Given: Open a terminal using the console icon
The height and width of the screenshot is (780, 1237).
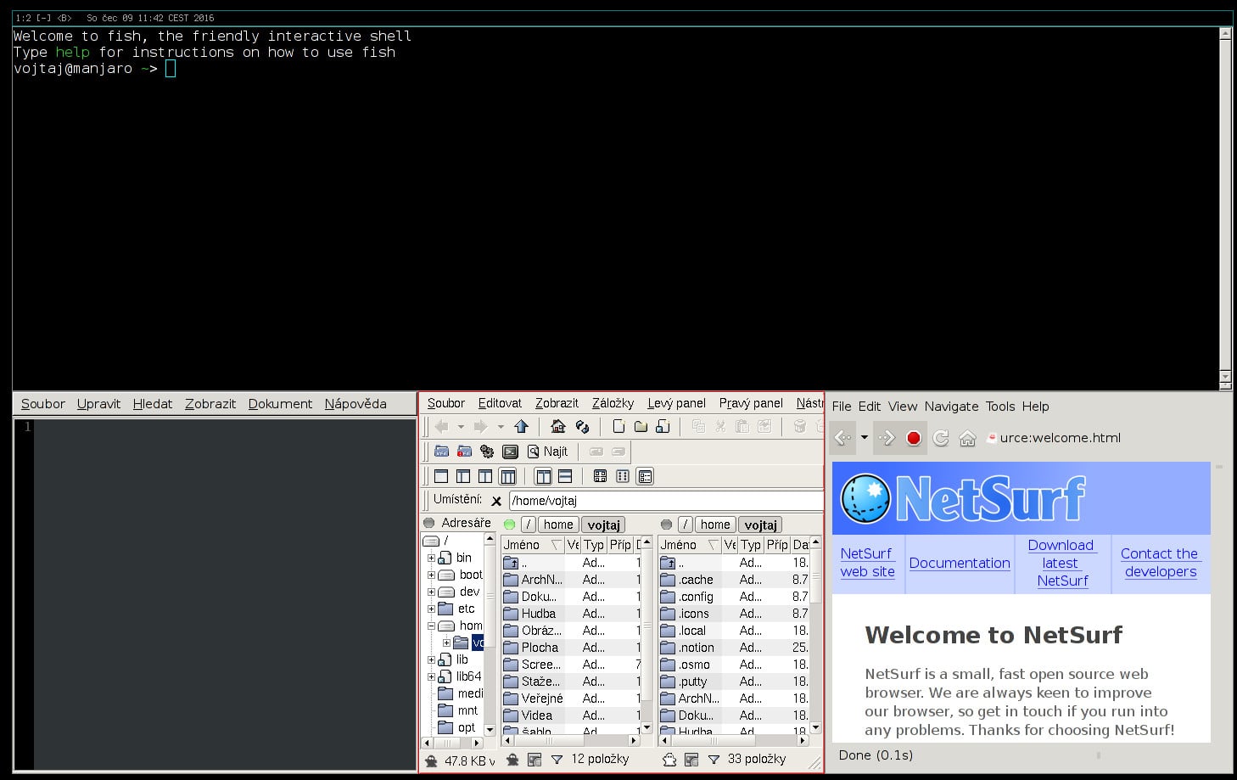Looking at the screenshot, I should point(510,452).
